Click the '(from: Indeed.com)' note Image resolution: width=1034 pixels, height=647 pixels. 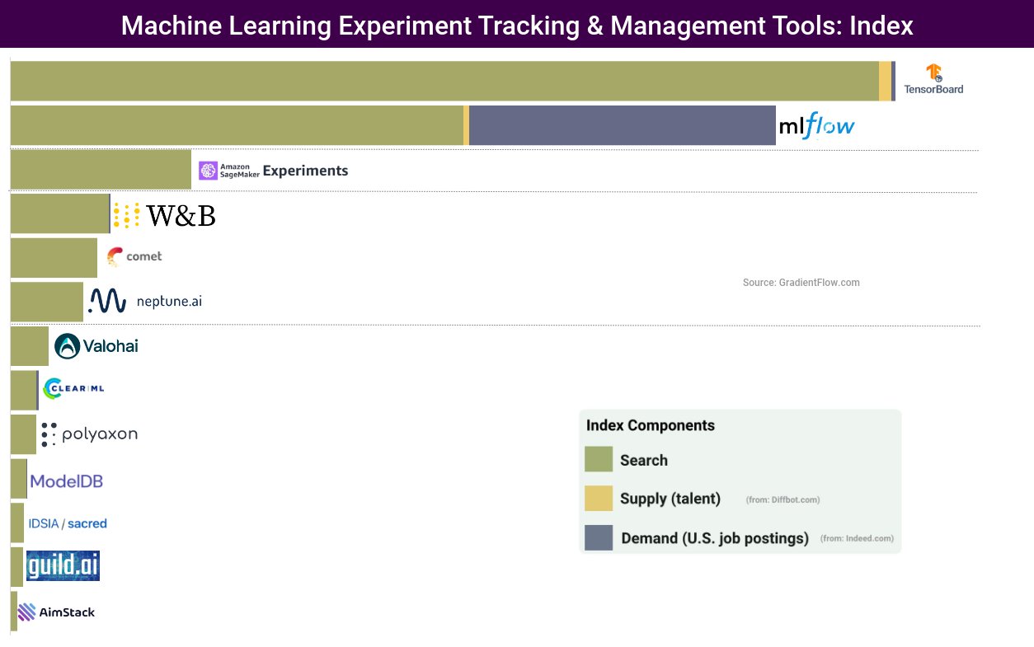[857, 538]
